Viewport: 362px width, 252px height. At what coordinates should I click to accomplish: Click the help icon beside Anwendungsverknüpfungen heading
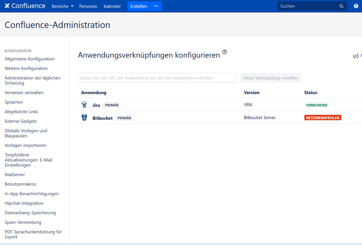tap(225, 52)
